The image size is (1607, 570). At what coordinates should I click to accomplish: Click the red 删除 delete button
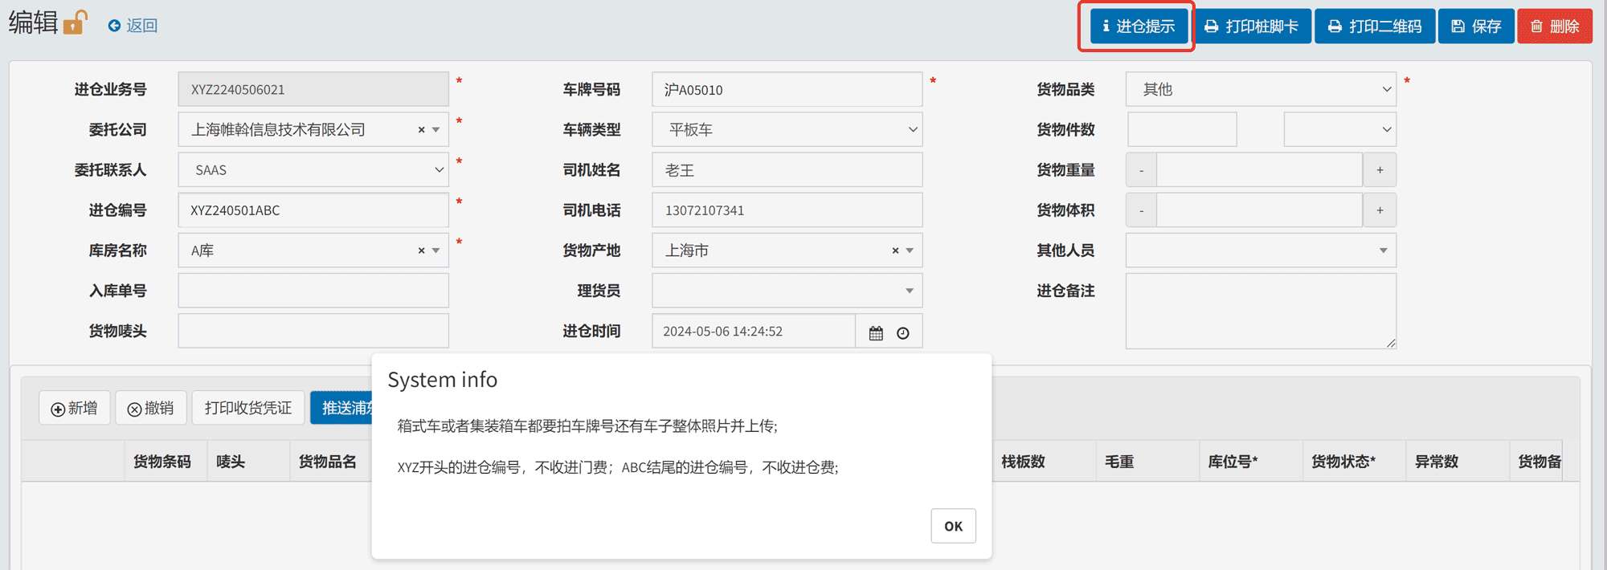(x=1555, y=26)
